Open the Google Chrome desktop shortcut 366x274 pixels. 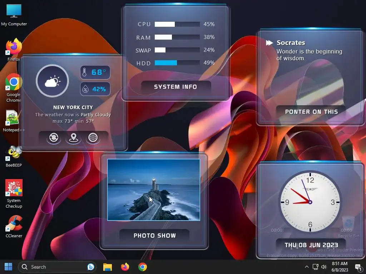tap(14, 88)
